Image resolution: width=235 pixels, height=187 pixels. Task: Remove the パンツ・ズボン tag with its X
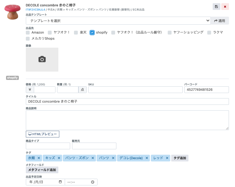(x=93, y=158)
